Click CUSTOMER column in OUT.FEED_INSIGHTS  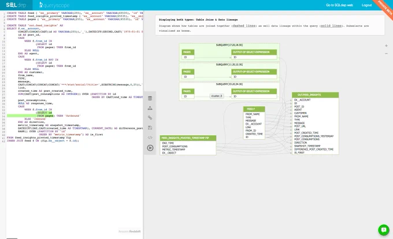pos(301,113)
